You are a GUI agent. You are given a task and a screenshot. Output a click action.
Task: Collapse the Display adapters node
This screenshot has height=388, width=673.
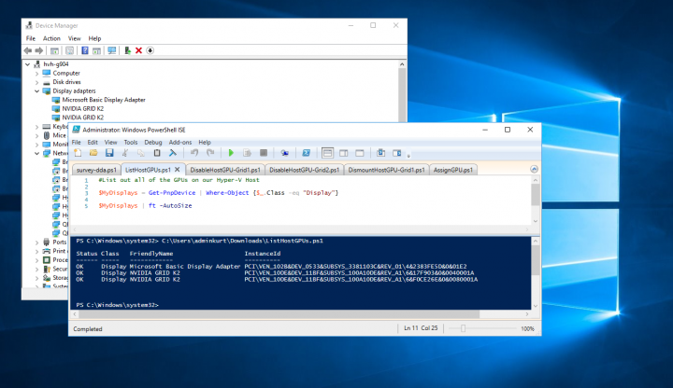click(x=36, y=90)
